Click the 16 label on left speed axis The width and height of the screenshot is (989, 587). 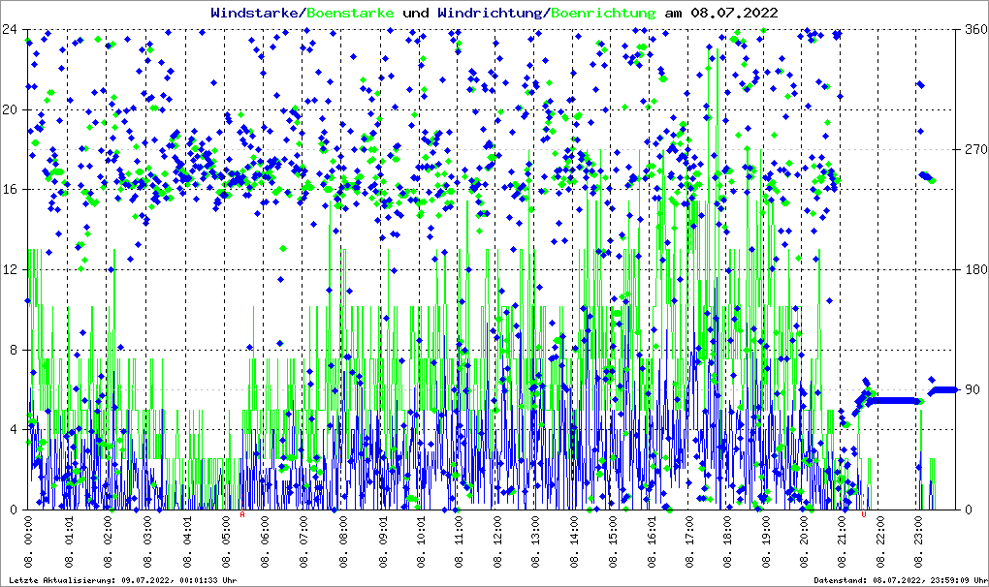tap(12, 190)
